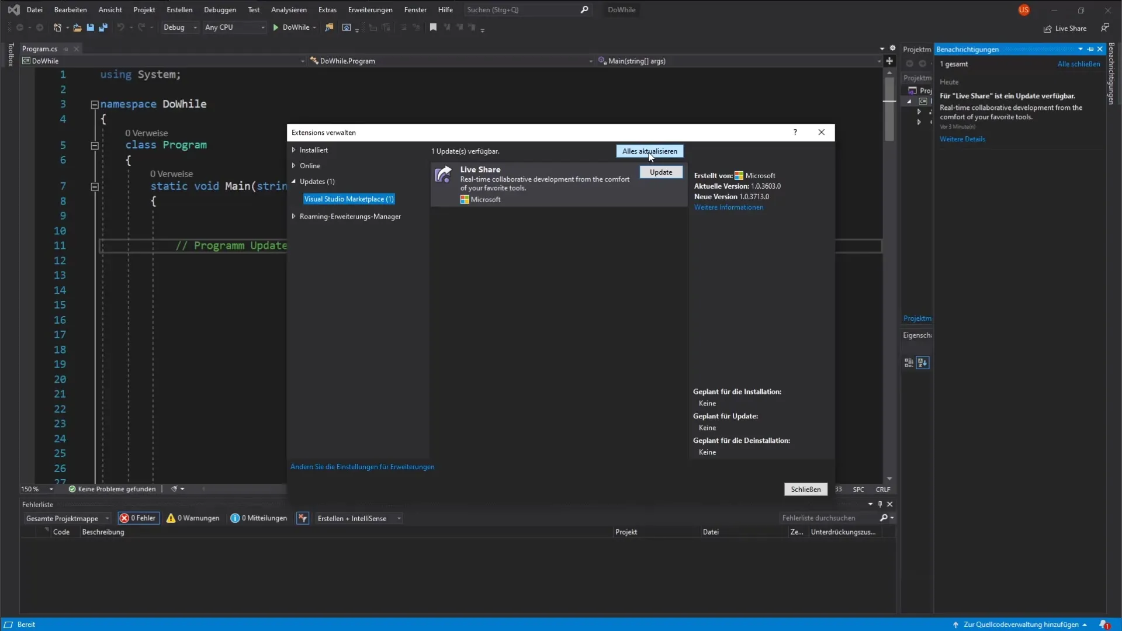Click the Open File folder icon

point(77,27)
